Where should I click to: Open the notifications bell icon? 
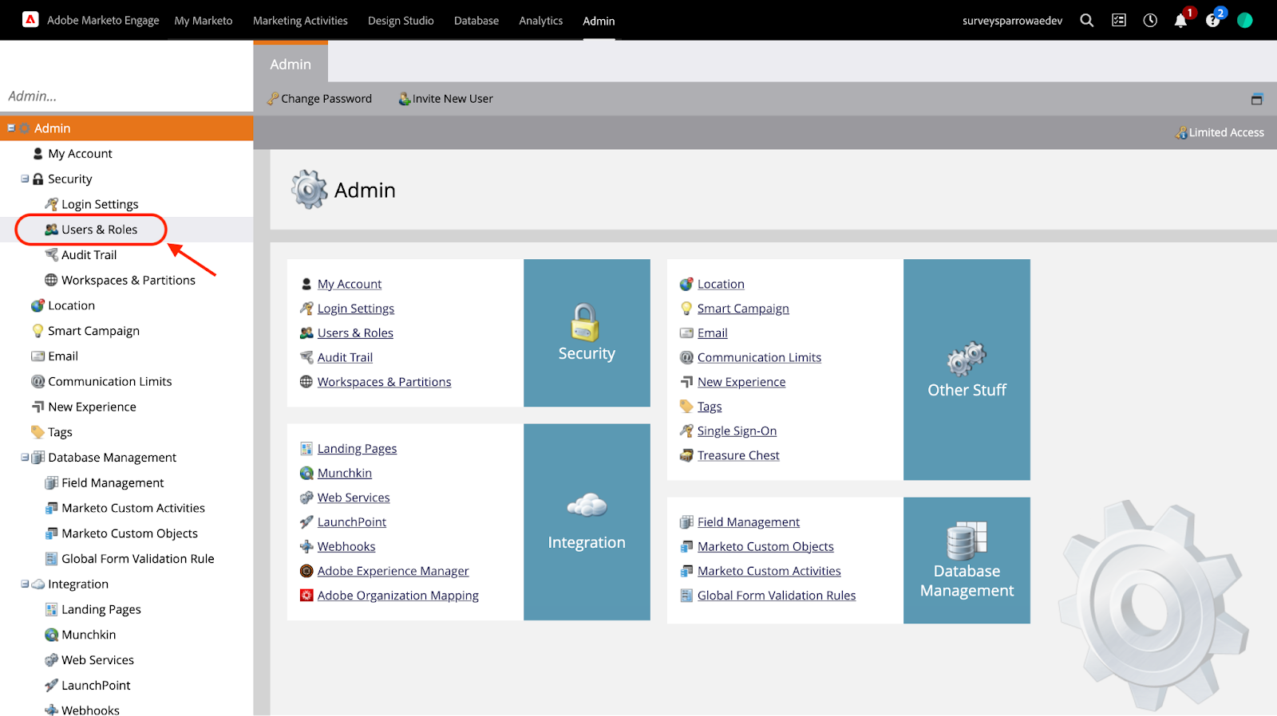(1180, 21)
